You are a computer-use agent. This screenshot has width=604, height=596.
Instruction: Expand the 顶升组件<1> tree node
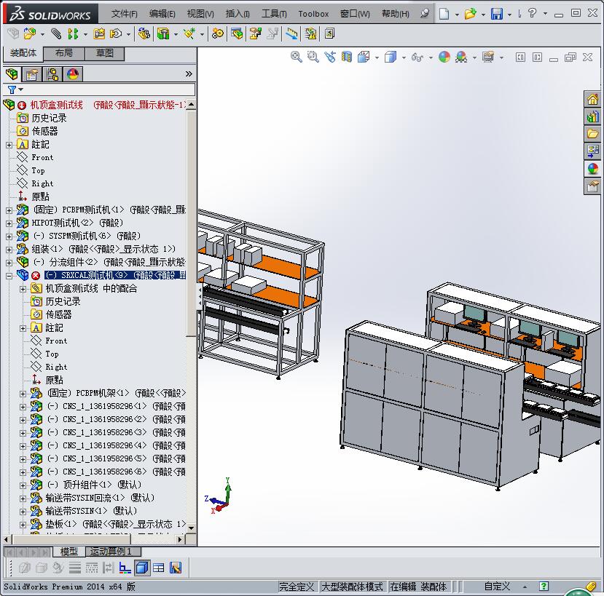pyautogui.click(x=23, y=485)
